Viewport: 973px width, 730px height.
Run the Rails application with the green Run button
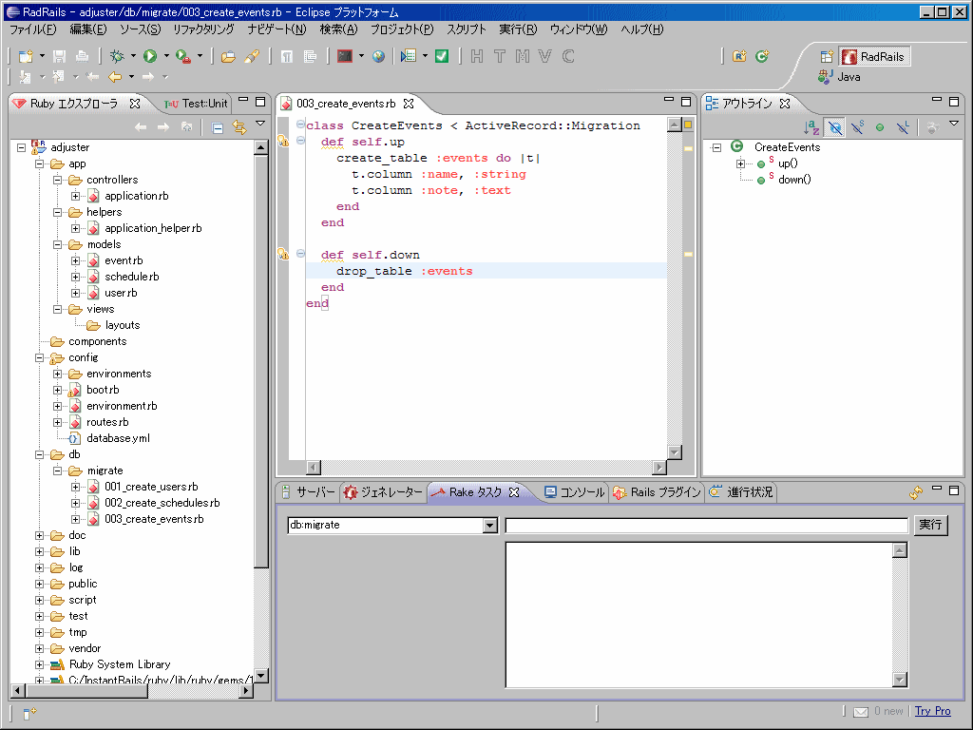tap(149, 56)
